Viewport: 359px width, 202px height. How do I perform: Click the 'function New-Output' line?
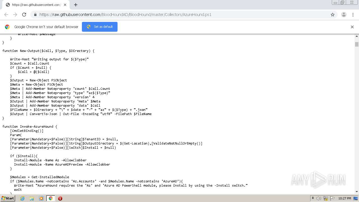(x=49, y=51)
